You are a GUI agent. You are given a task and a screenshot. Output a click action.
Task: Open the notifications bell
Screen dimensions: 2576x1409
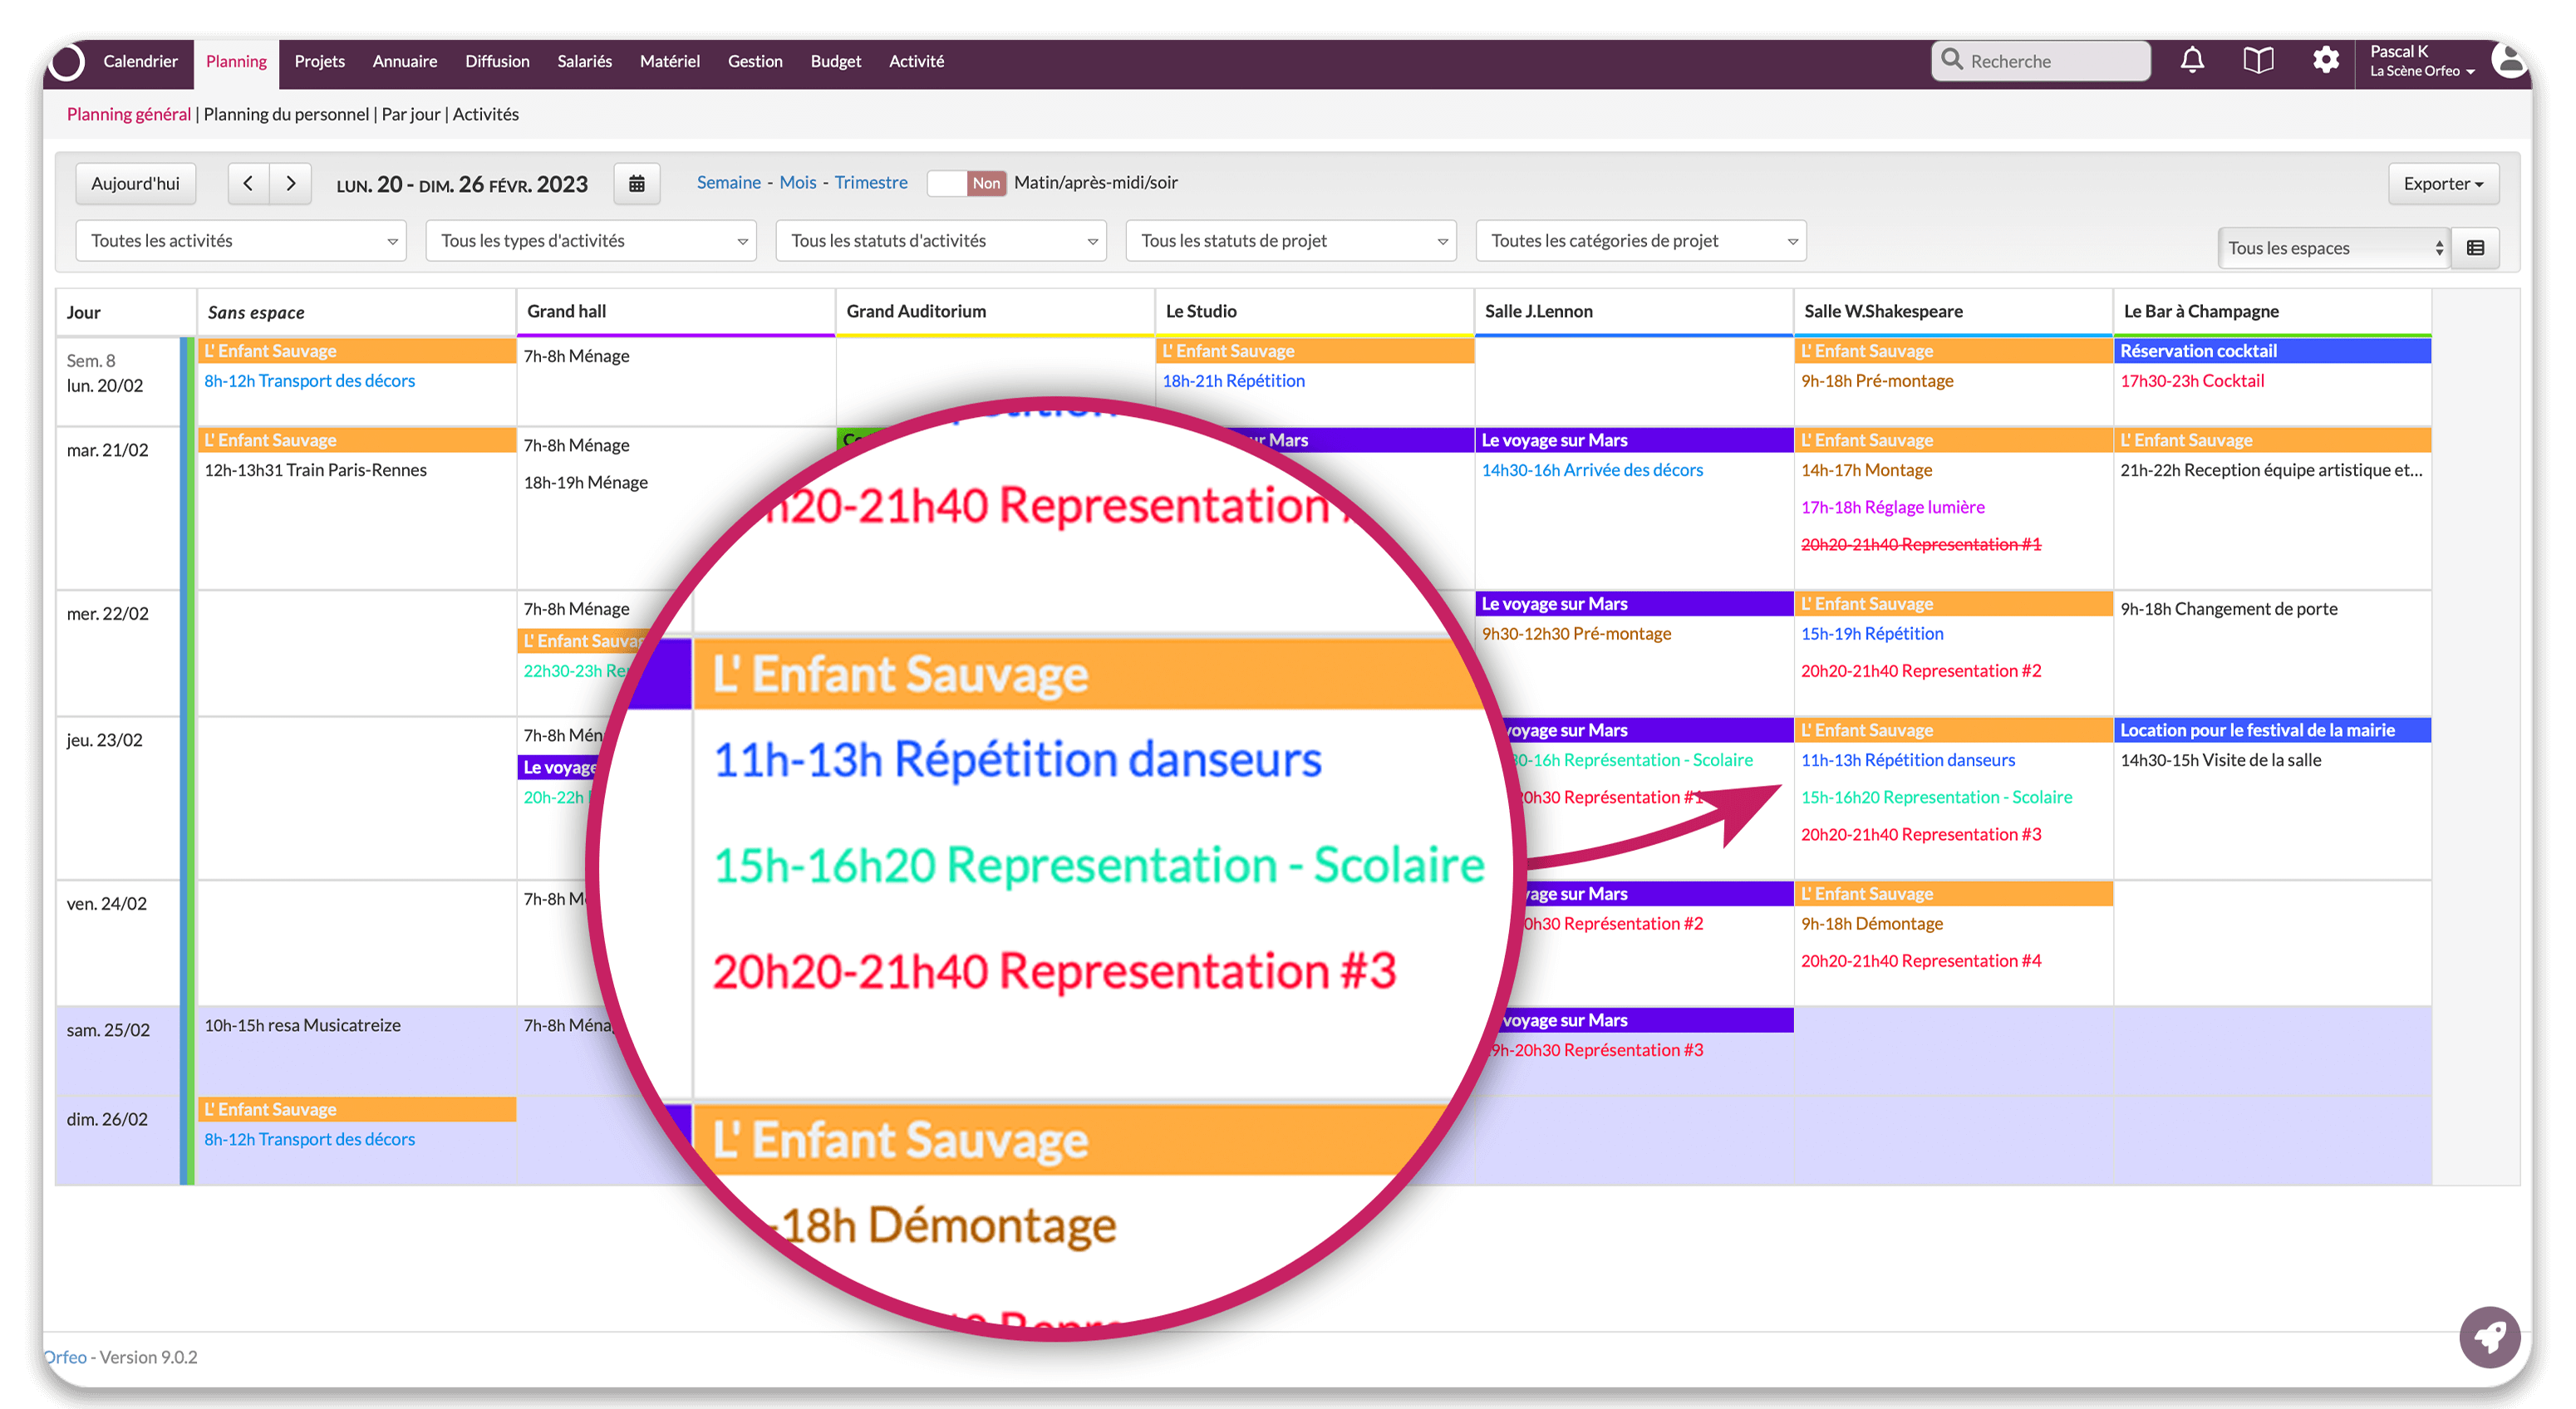[x=2191, y=61]
